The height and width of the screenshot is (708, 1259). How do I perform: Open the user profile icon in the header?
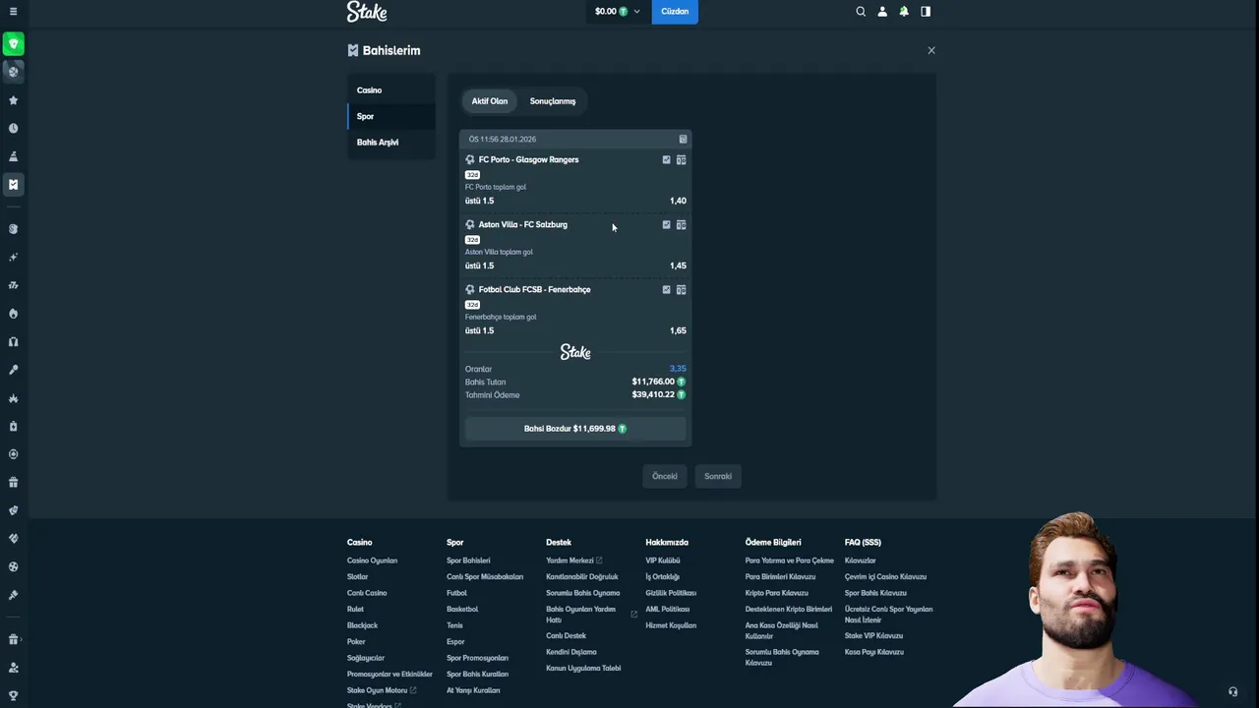pos(882,12)
